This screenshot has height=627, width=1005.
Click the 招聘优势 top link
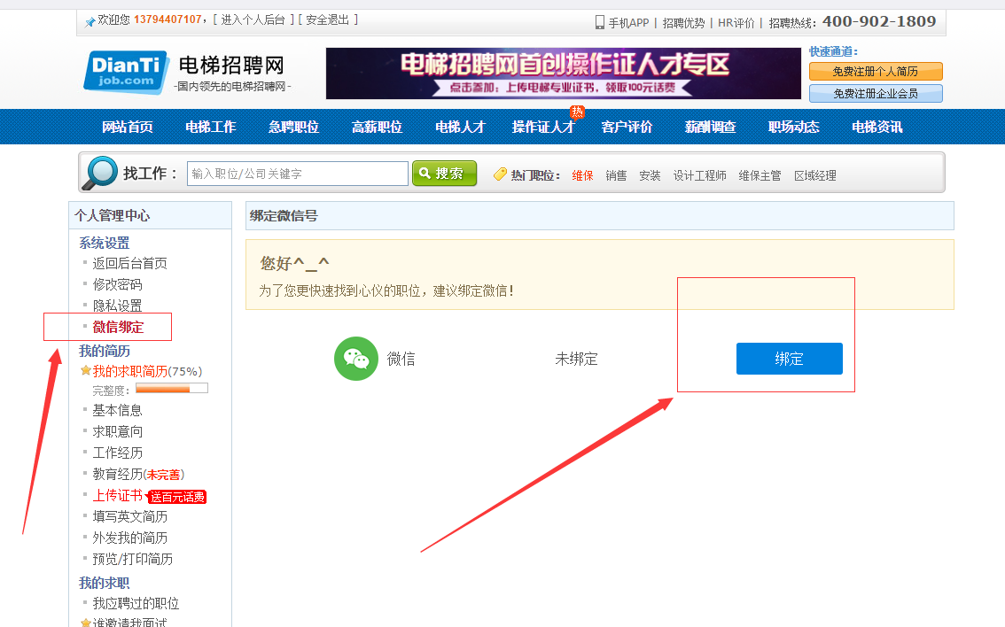click(x=683, y=23)
